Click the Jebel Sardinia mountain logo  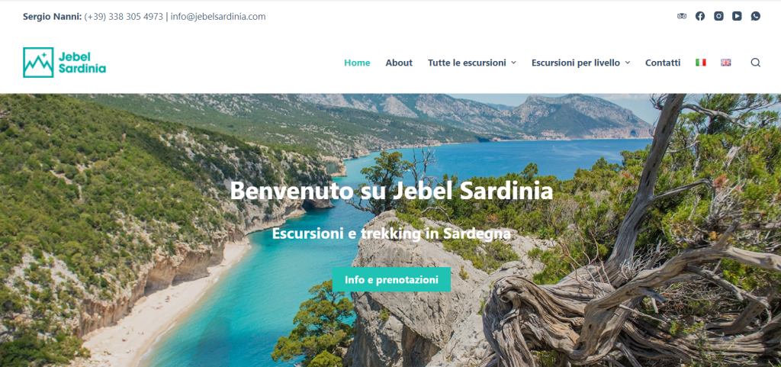pyautogui.click(x=64, y=63)
